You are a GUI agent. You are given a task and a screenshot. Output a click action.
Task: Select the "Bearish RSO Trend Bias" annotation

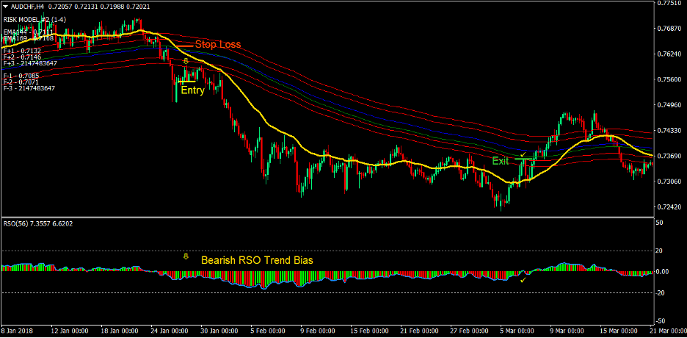[257, 260]
